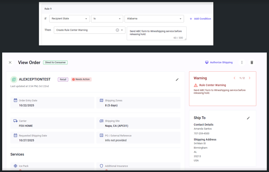
Task: Open Create Rule Center Warning dropdown
Action: click(89, 30)
